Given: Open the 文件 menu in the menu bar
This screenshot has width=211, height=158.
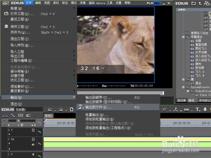Looking at the screenshot, I should tap(29, 3).
